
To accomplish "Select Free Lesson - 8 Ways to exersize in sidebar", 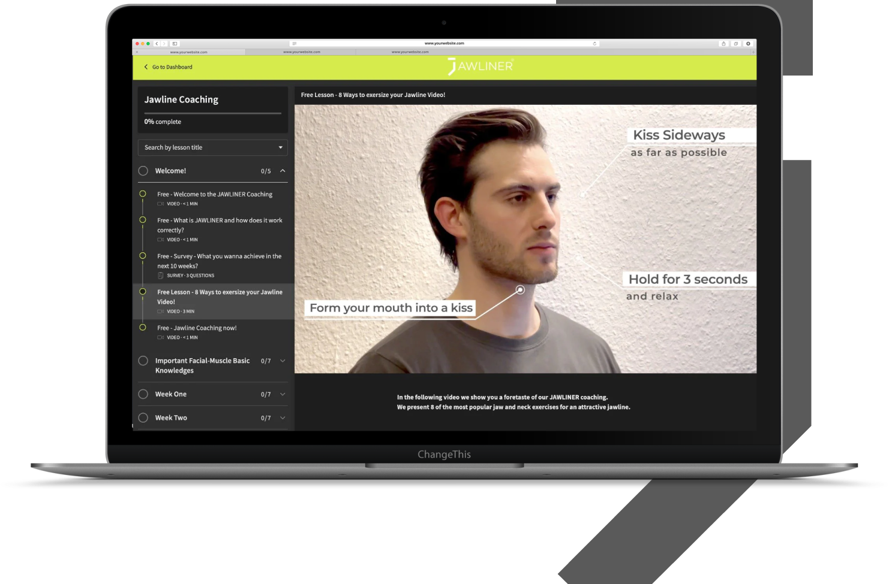I will (x=213, y=301).
